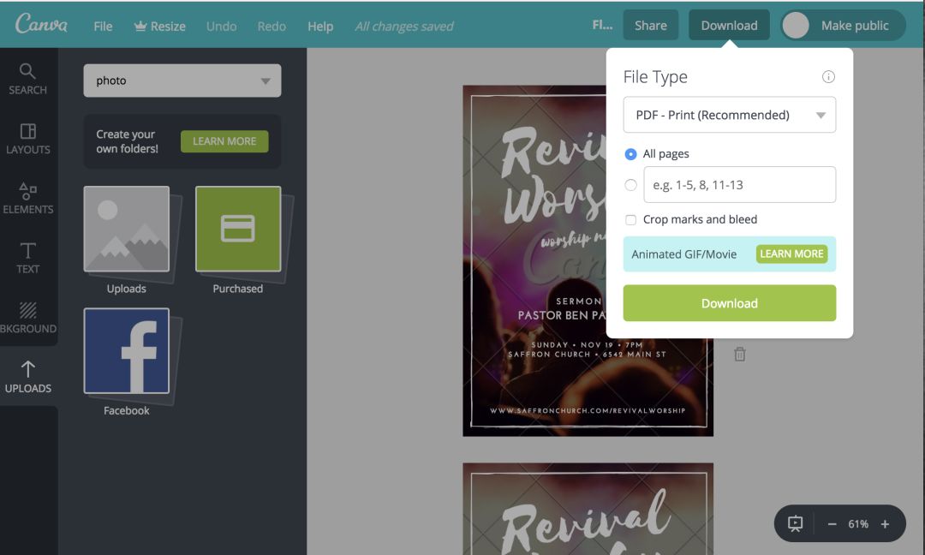Click the top bar Download button
This screenshot has height=555, width=925.
tap(729, 26)
